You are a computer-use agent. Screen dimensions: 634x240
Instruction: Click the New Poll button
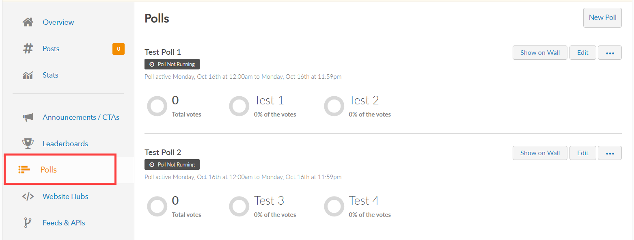(x=602, y=17)
